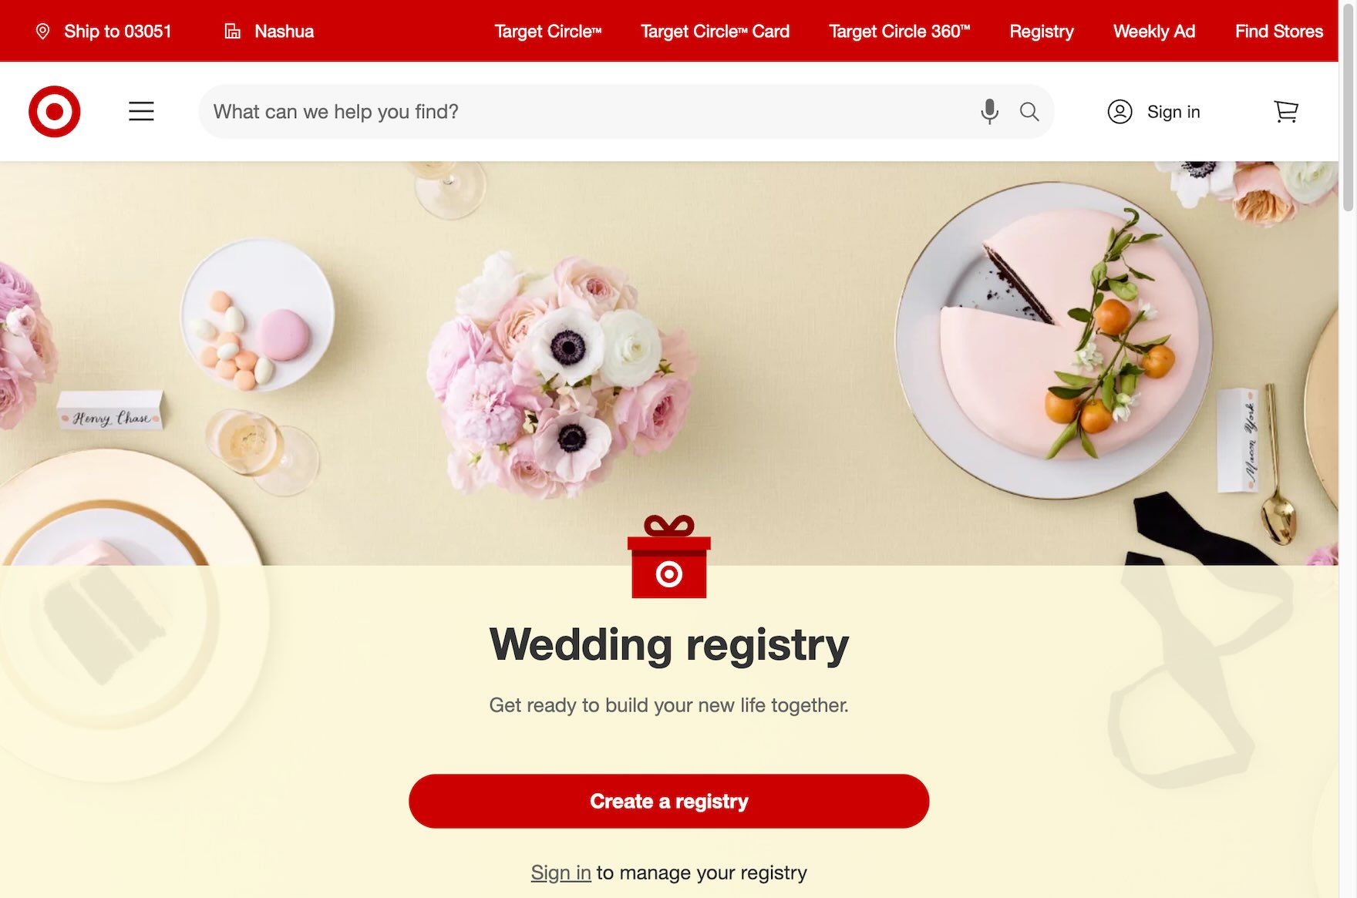Image resolution: width=1357 pixels, height=898 pixels.
Task: Click the Target bullseye logo
Action: (55, 112)
